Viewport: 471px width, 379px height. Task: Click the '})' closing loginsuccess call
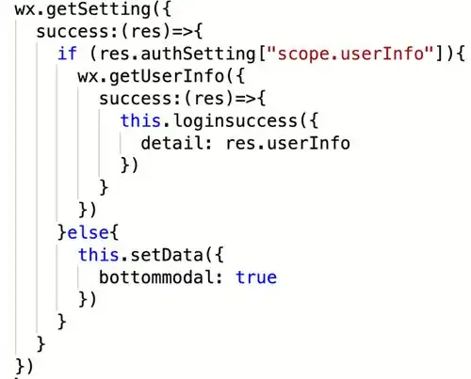point(129,166)
